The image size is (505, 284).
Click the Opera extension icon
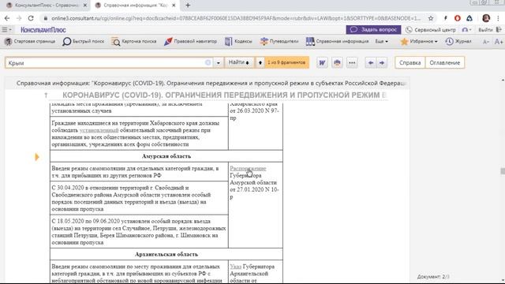pos(458,18)
